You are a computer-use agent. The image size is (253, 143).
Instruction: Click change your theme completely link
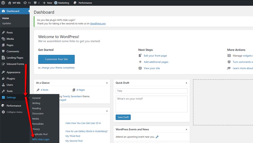pyautogui.click(x=58, y=68)
